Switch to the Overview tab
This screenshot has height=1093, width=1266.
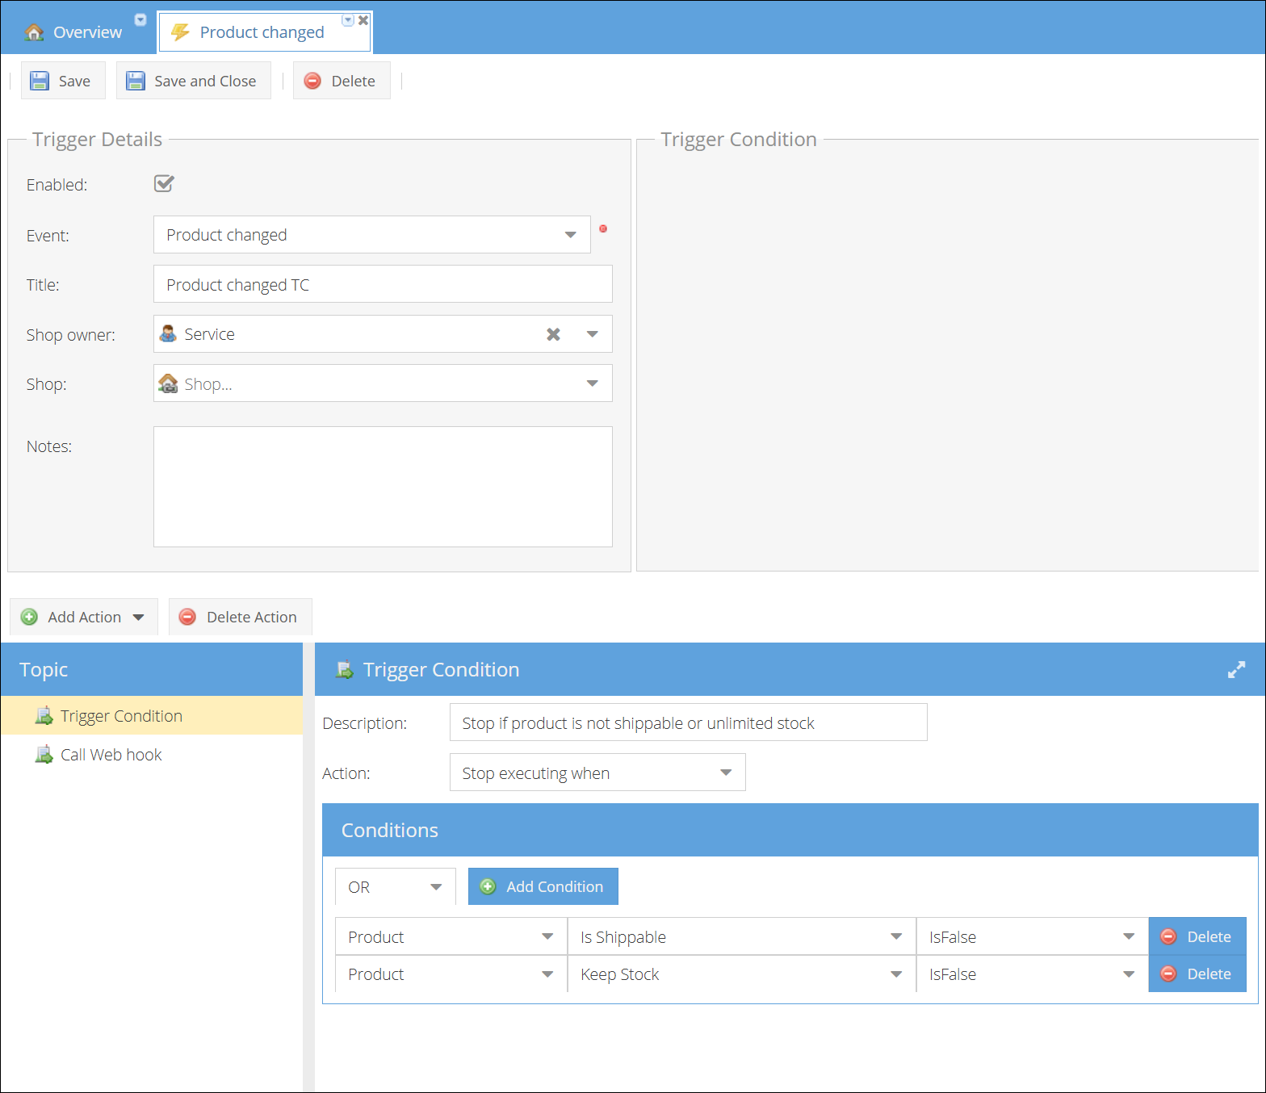pos(87,32)
